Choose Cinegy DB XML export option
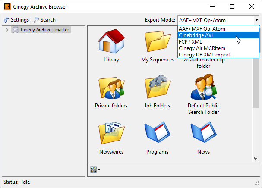 [x=218, y=55]
